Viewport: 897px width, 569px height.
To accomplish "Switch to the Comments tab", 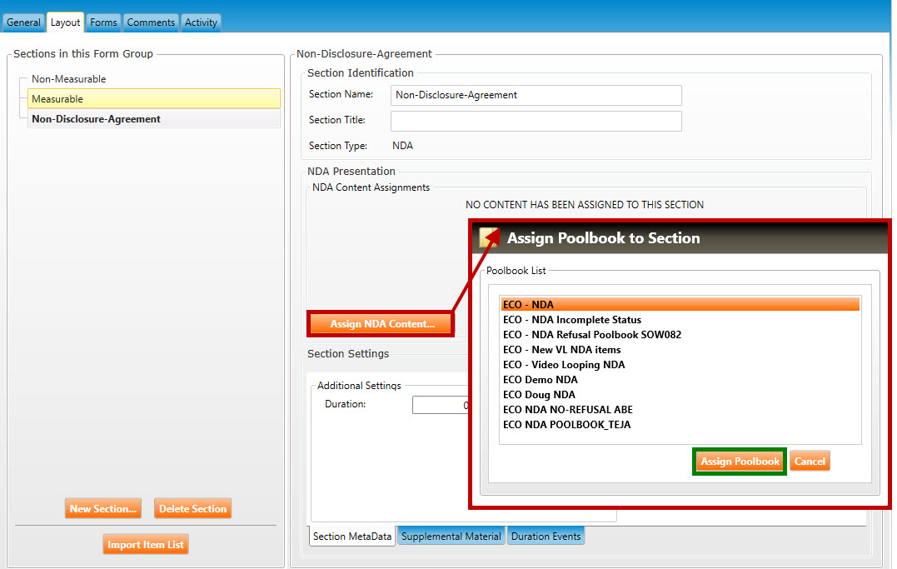I will [x=151, y=22].
